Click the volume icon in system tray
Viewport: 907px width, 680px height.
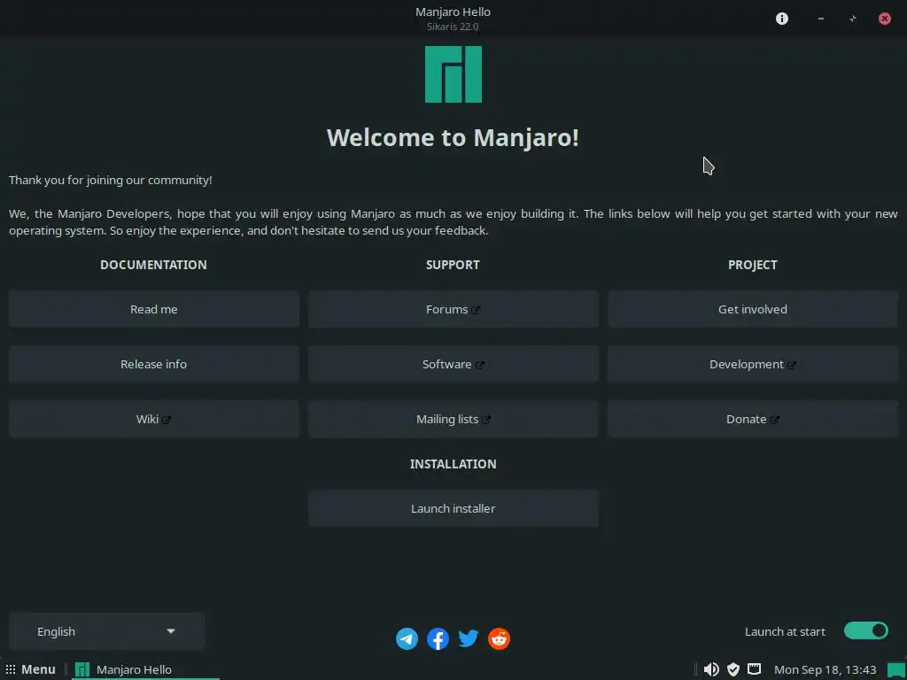711,669
